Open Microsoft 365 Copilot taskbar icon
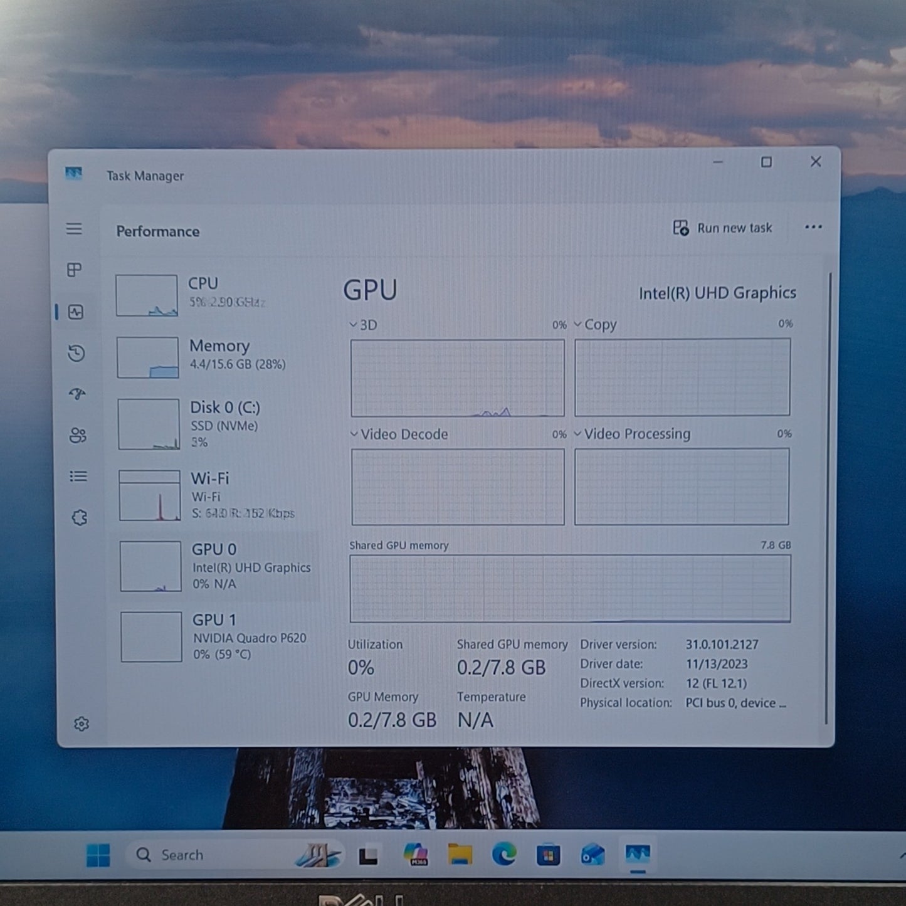Image resolution: width=906 pixels, height=906 pixels. (416, 855)
